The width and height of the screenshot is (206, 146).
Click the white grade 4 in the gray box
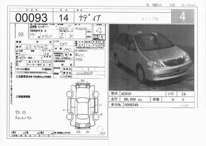(183, 16)
